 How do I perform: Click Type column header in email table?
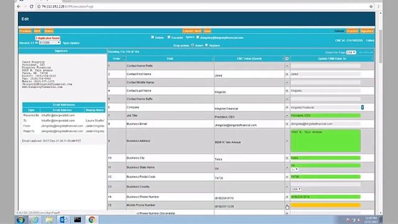click(31, 110)
